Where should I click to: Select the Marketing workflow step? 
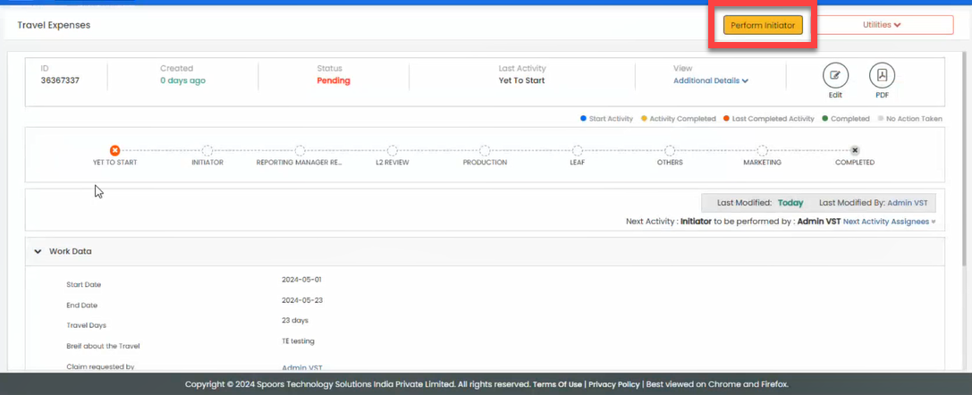tap(762, 151)
